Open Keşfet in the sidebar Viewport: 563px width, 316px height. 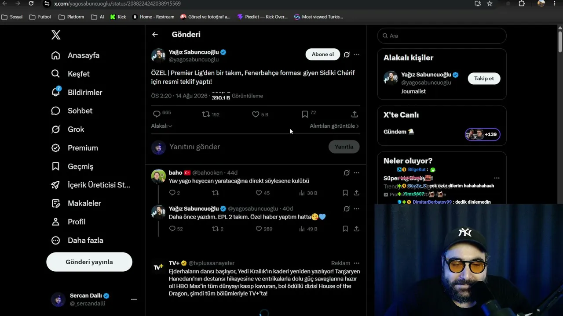click(70, 74)
